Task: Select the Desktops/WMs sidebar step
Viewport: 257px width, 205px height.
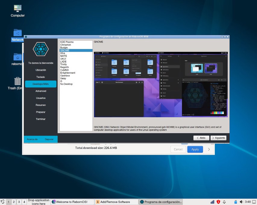Action: click(x=41, y=84)
